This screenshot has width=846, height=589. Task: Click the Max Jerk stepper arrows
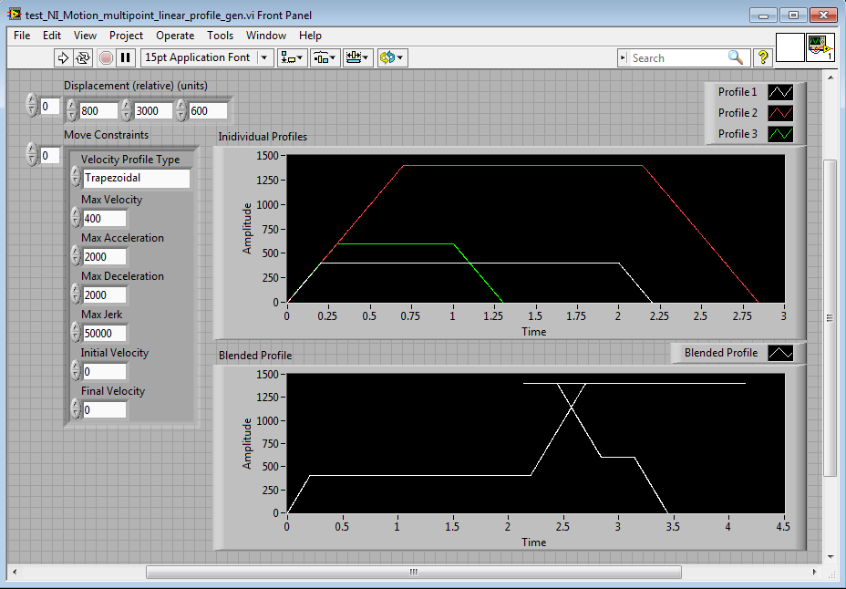click(x=76, y=333)
